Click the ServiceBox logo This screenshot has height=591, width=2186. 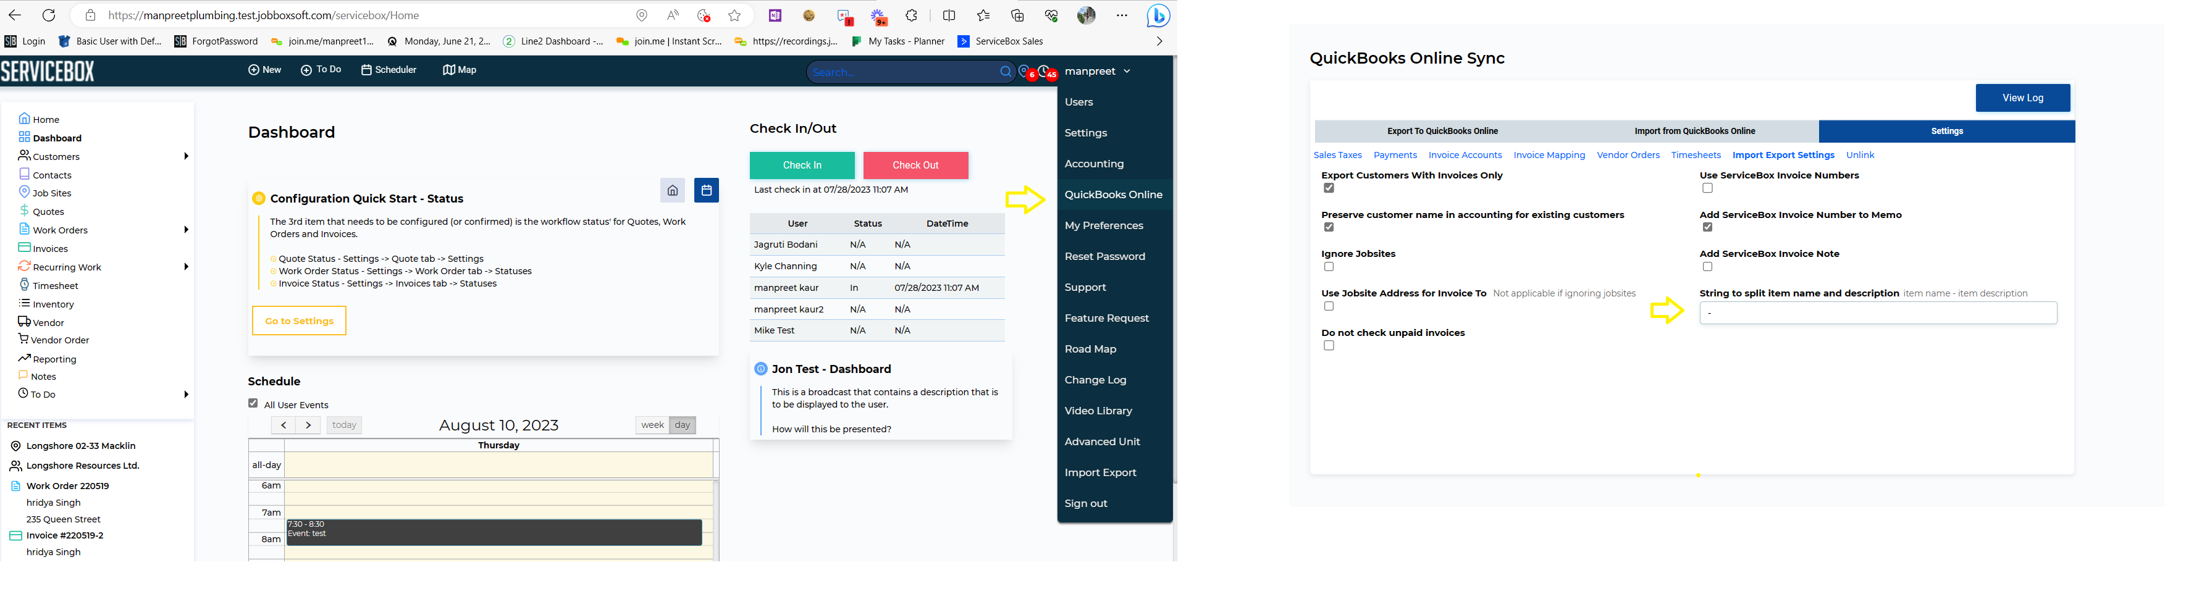(48, 71)
